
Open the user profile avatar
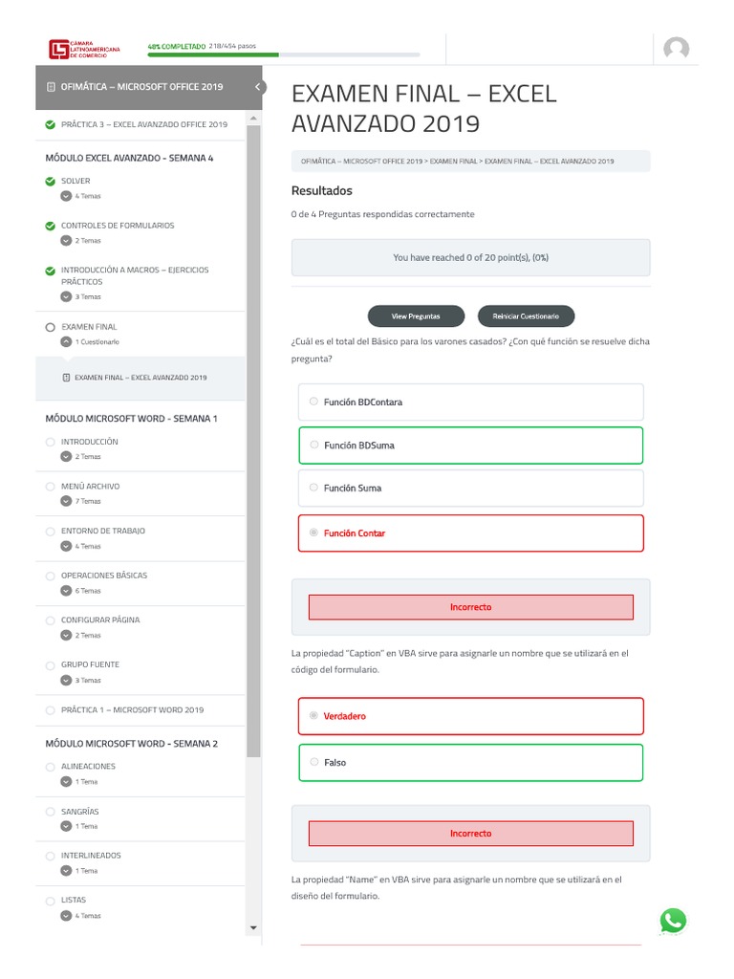(x=676, y=49)
